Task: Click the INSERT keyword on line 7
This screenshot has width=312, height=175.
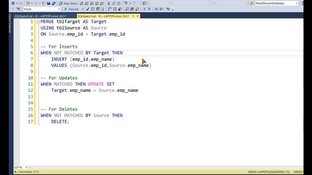Action: (x=59, y=59)
